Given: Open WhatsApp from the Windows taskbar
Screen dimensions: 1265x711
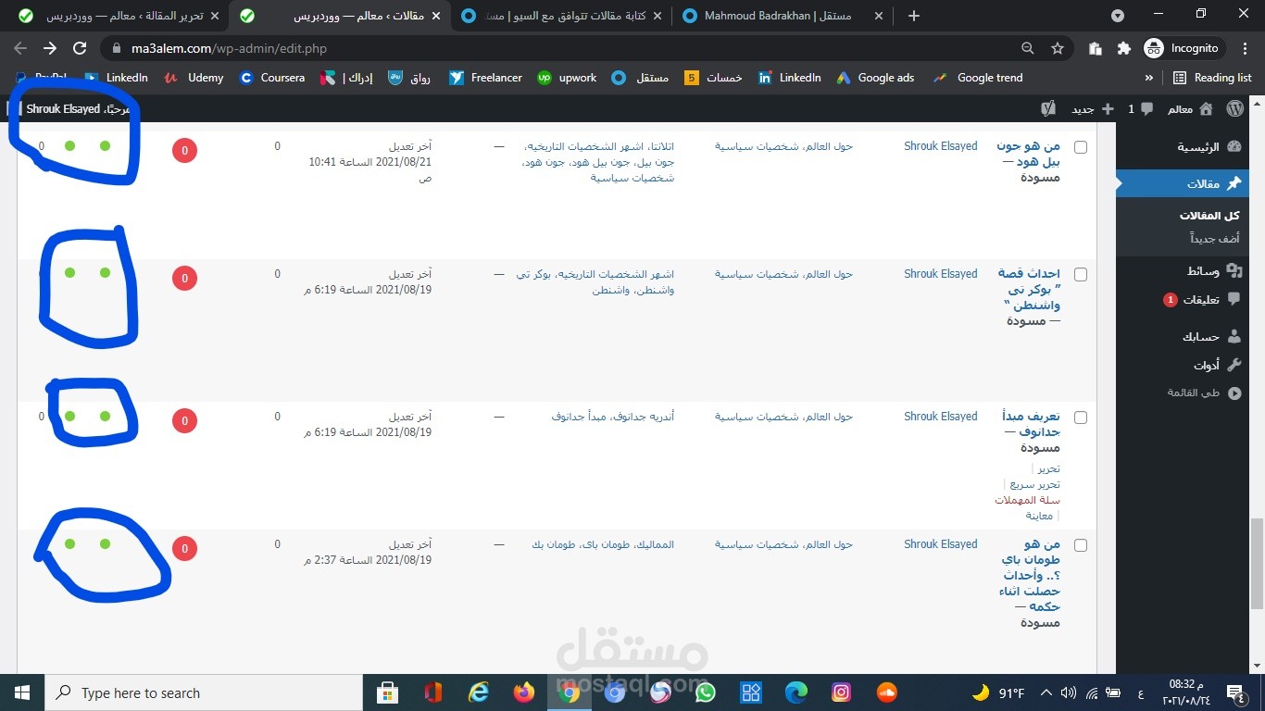Looking at the screenshot, I should pyautogui.click(x=705, y=692).
